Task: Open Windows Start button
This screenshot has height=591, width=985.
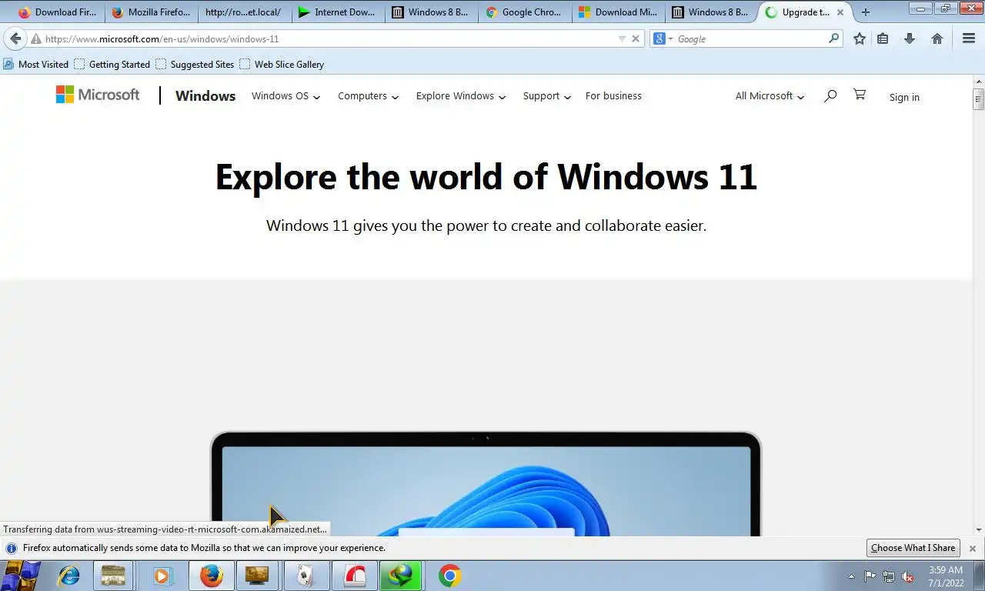Action: point(21,576)
